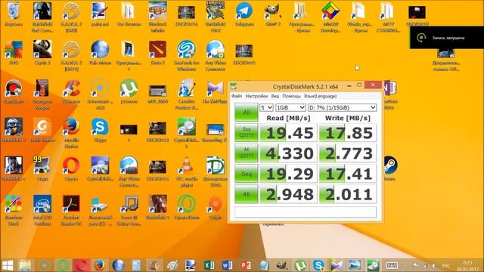Image resolution: width=484 pixels, height=272 pixels.
Task: Select the VLC media player desktop icon
Action: click(x=187, y=172)
